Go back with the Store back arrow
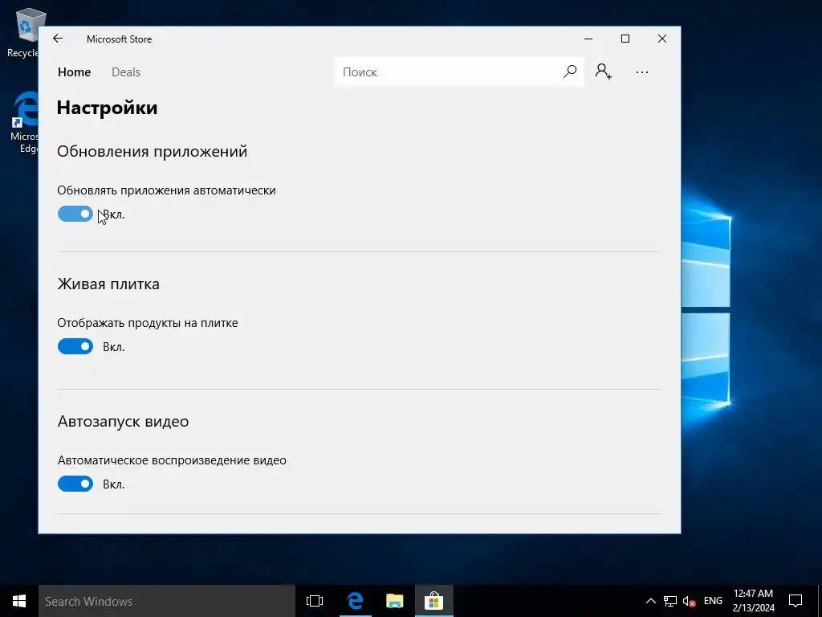The width and height of the screenshot is (822, 617). point(58,39)
